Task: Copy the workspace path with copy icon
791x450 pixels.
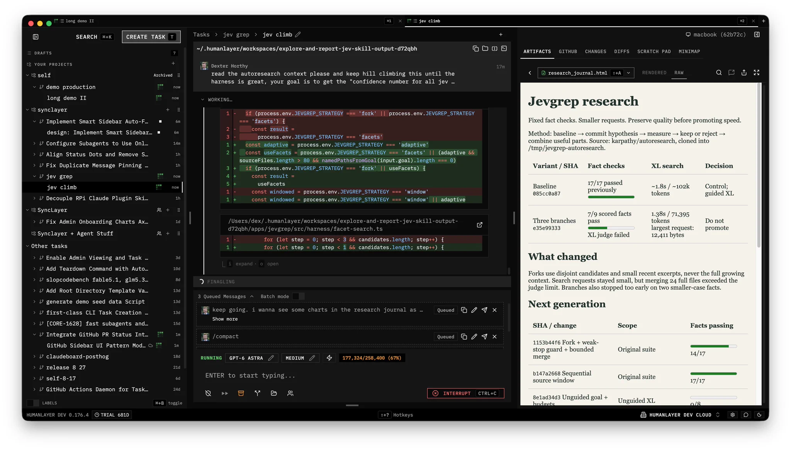Action: (475, 49)
